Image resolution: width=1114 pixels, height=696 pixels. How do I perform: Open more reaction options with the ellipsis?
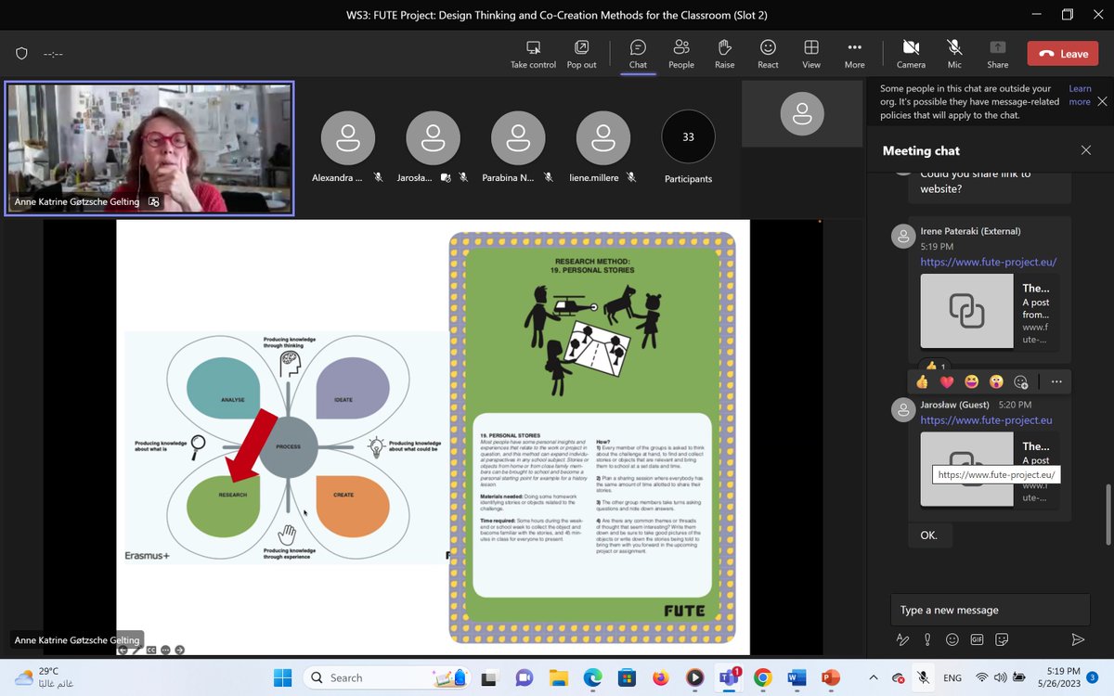[1056, 381]
